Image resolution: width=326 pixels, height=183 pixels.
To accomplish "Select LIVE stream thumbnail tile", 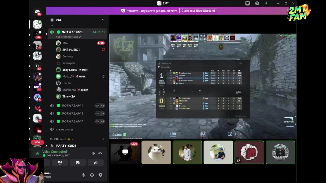I will point(125,152).
